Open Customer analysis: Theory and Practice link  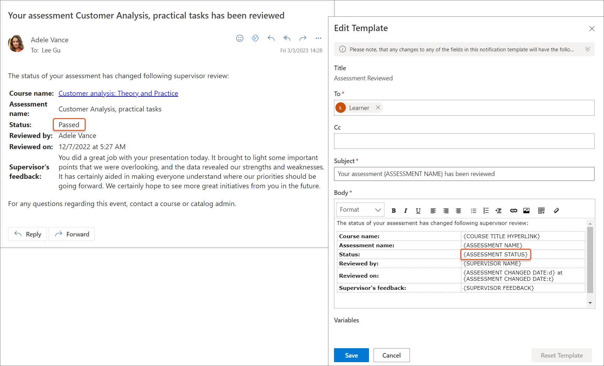[118, 93]
